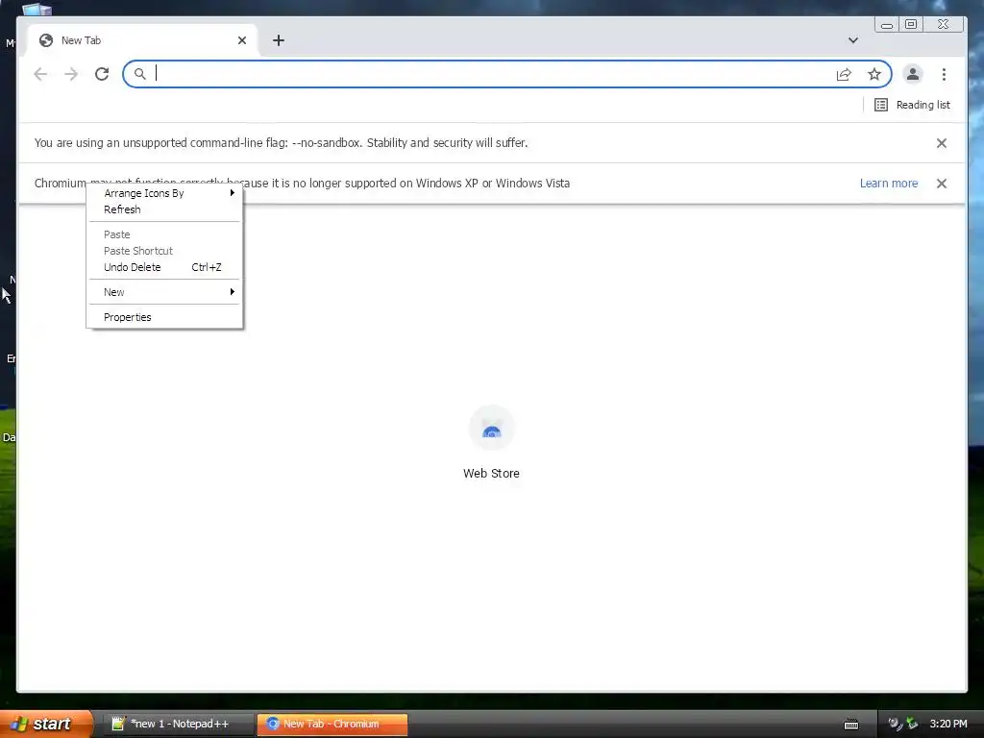984x738 pixels.
Task: Open the Windows start menu
Action: [45, 724]
